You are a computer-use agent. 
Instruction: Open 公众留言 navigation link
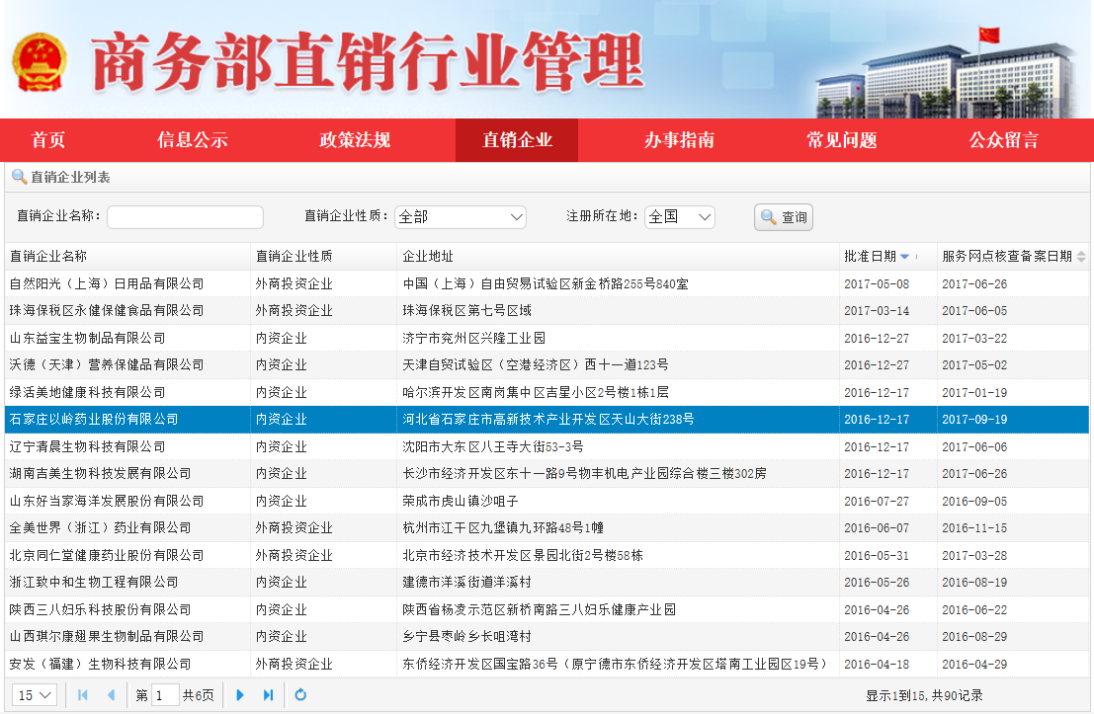point(1003,140)
